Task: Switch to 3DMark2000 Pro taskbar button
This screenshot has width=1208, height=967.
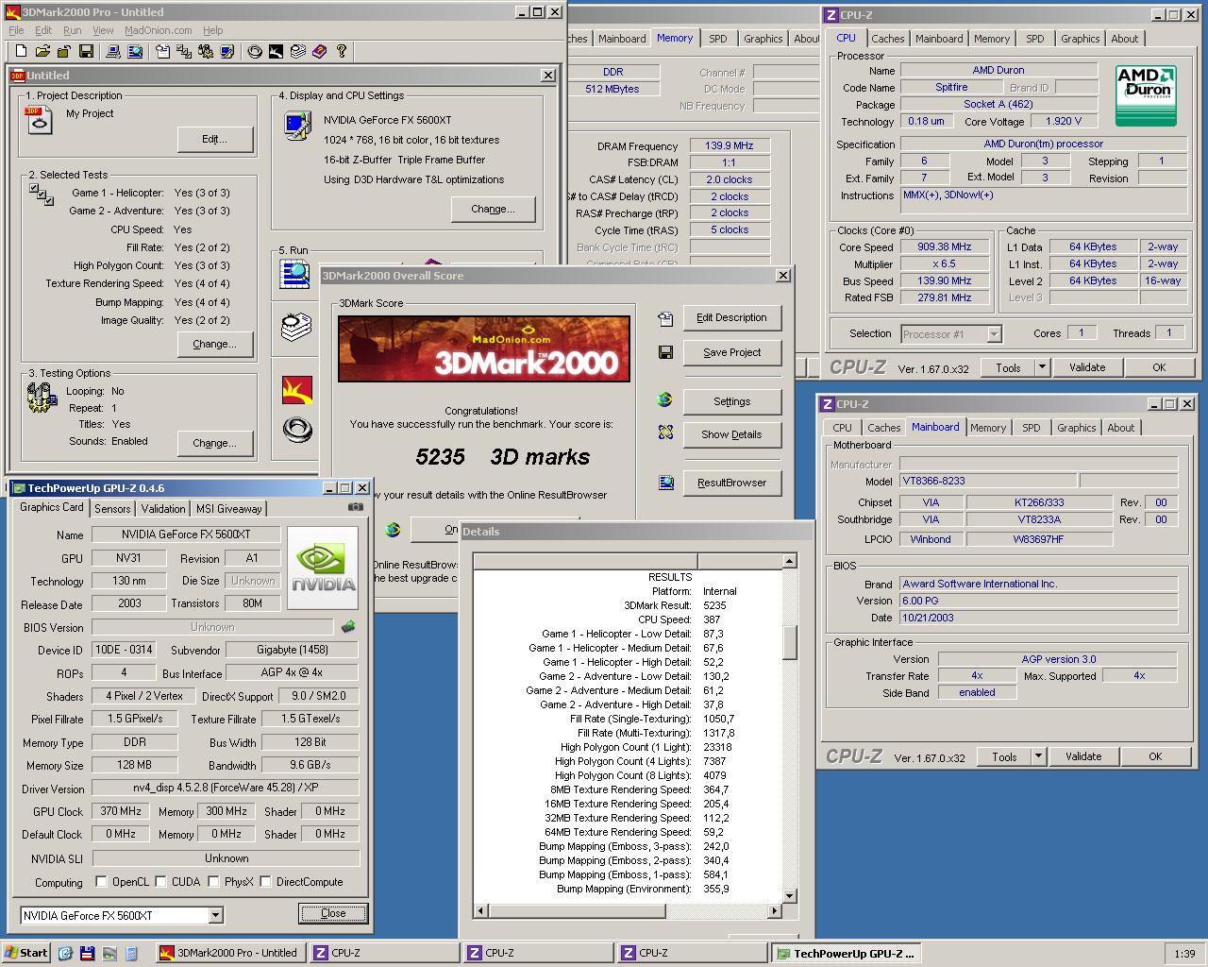Action: tap(229, 953)
